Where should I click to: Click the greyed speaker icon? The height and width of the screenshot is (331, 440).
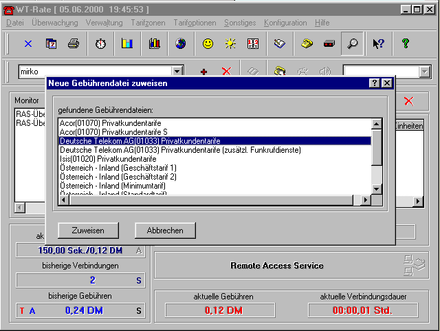point(325,71)
